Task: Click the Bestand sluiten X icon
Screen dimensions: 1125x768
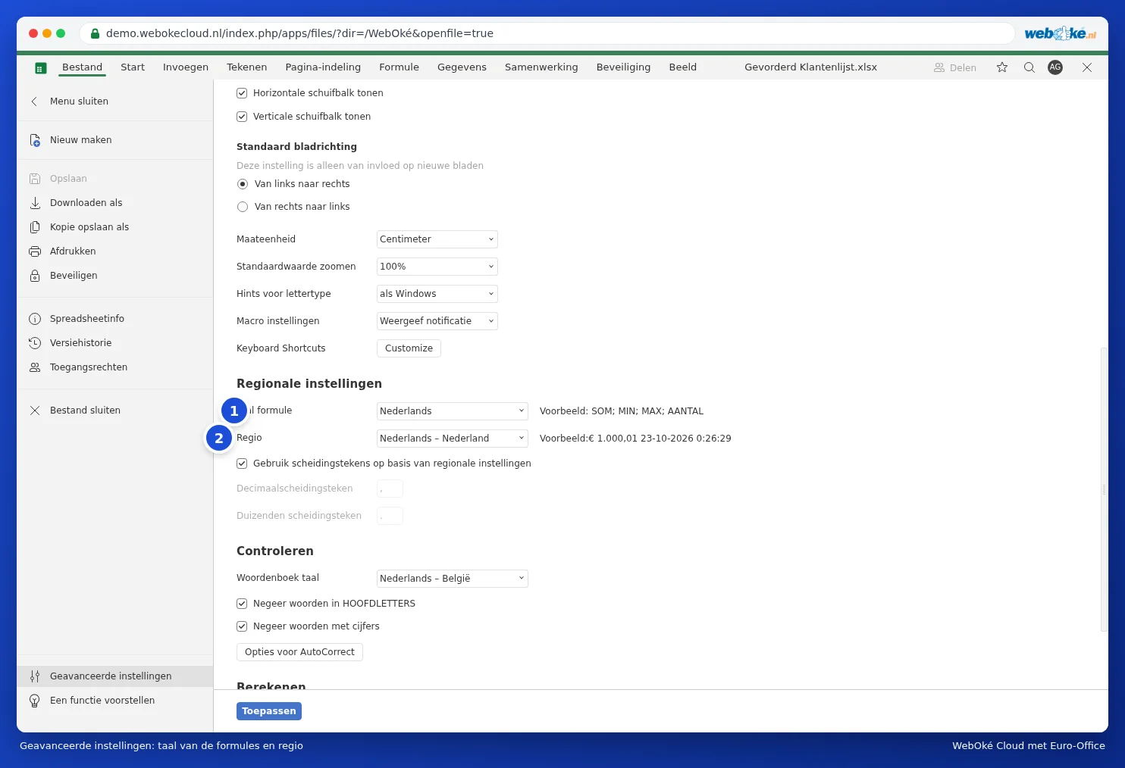Action: click(35, 411)
